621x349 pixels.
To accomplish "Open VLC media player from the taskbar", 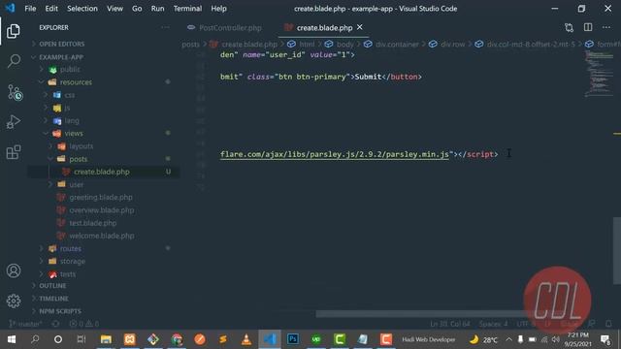I will [x=246, y=339].
